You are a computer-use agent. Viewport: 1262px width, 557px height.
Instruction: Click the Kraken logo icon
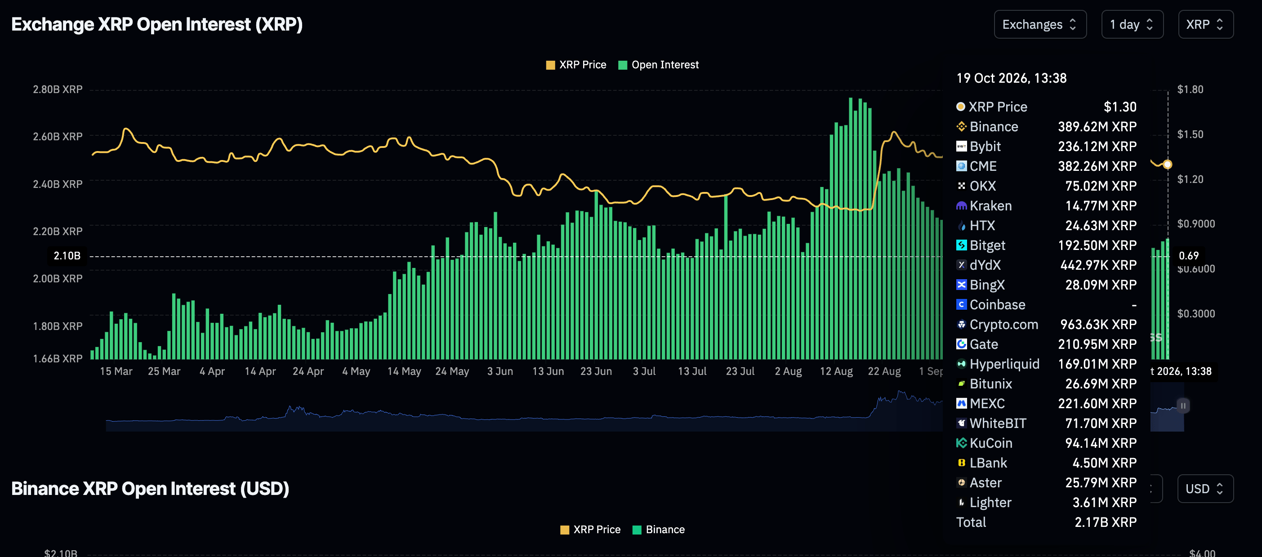961,206
